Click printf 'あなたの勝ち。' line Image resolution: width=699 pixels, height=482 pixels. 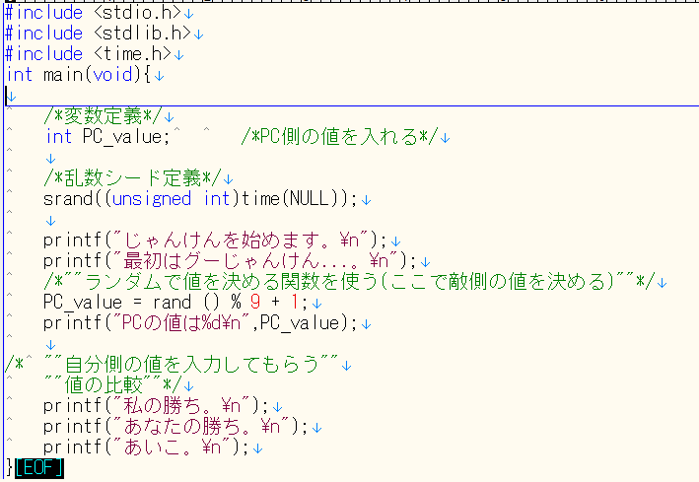176,427
